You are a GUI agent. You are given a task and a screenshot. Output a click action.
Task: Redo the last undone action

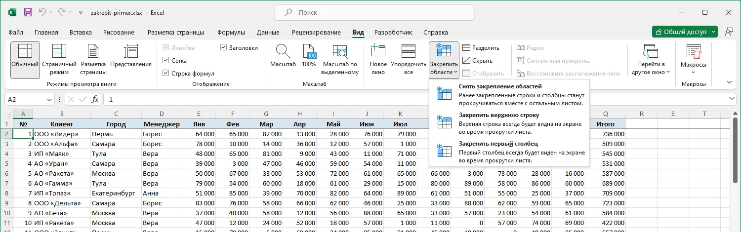[62, 12]
